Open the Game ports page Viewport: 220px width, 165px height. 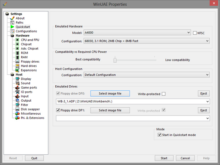tap(29, 87)
